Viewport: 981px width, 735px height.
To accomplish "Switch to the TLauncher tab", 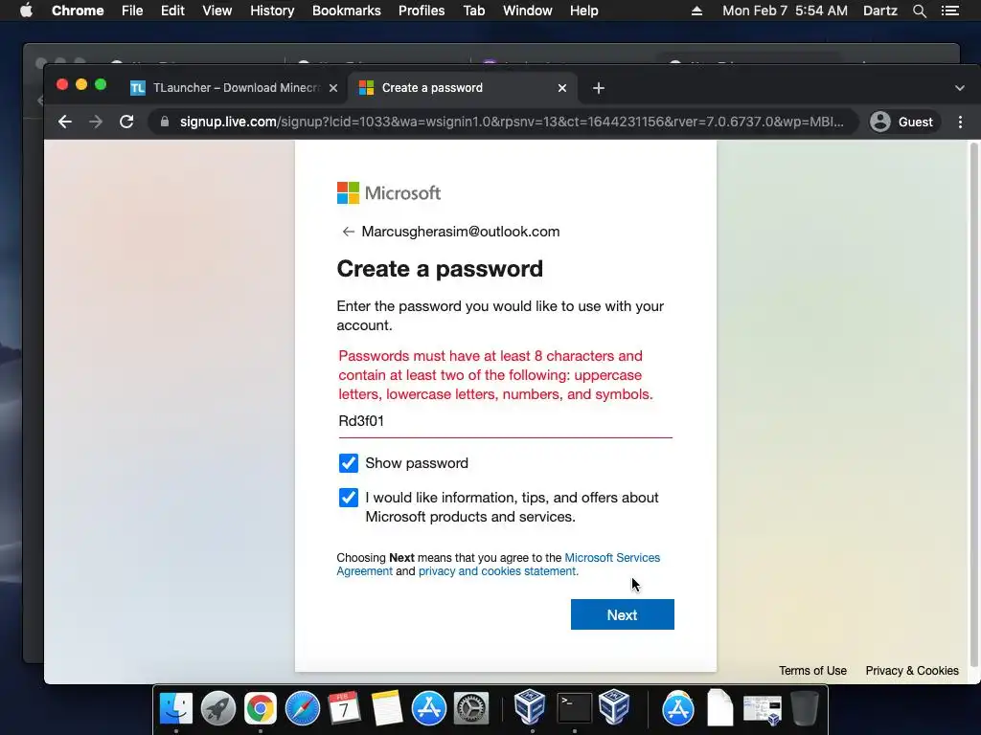I will click(x=234, y=88).
